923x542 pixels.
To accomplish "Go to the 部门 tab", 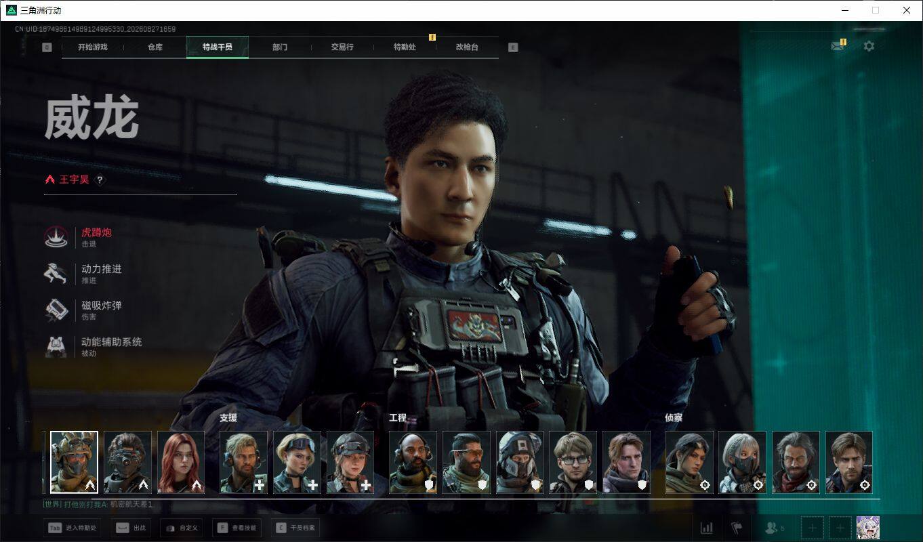I will pyautogui.click(x=280, y=47).
